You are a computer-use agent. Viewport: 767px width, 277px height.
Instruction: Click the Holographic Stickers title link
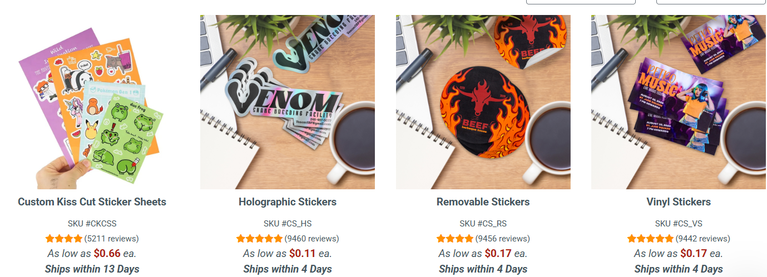click(288, 202)
